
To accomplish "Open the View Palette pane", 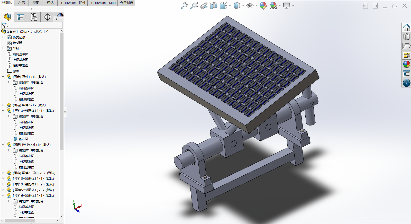I will pyautogui.click(x=406, y=55).
